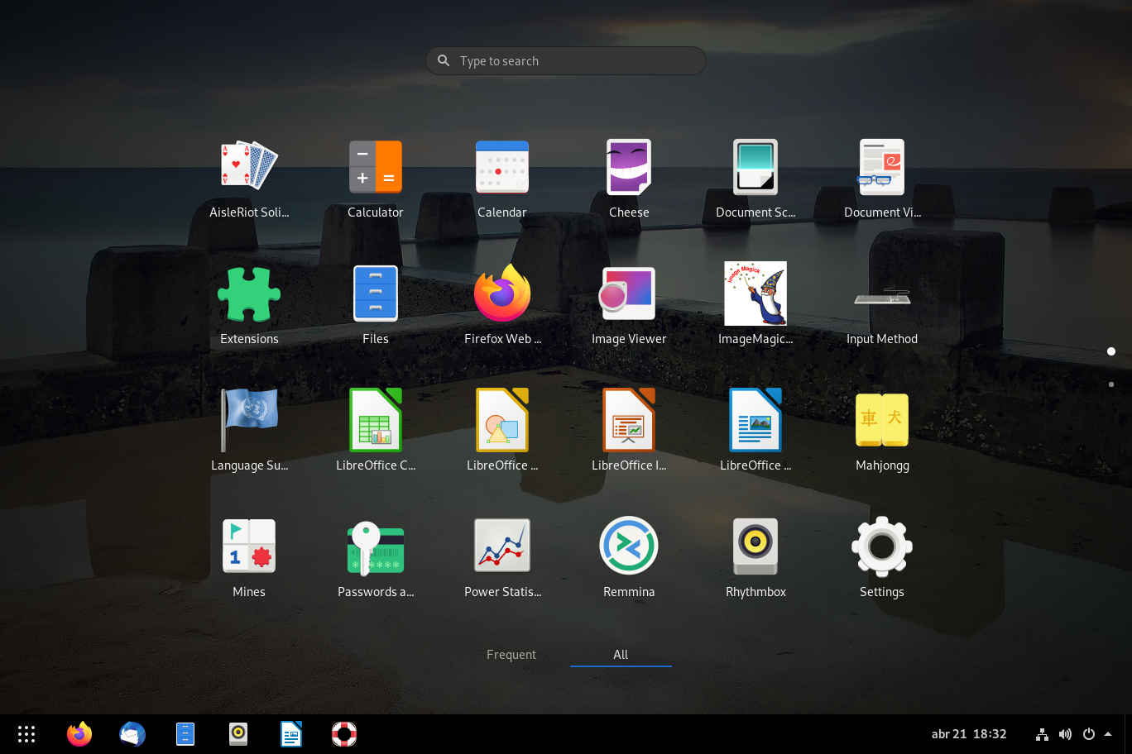Open the volume control in taskbar

click(1065, 734)
